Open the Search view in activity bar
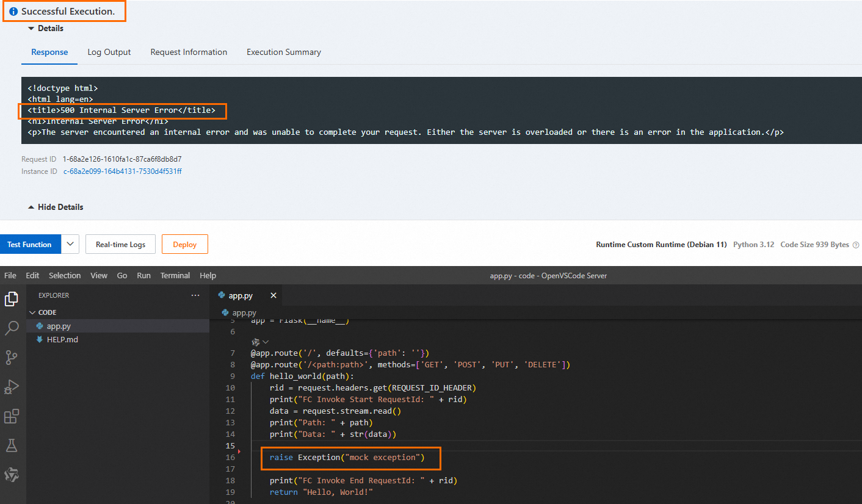Screen dimensions: 862x504 (x=12, y=328)
